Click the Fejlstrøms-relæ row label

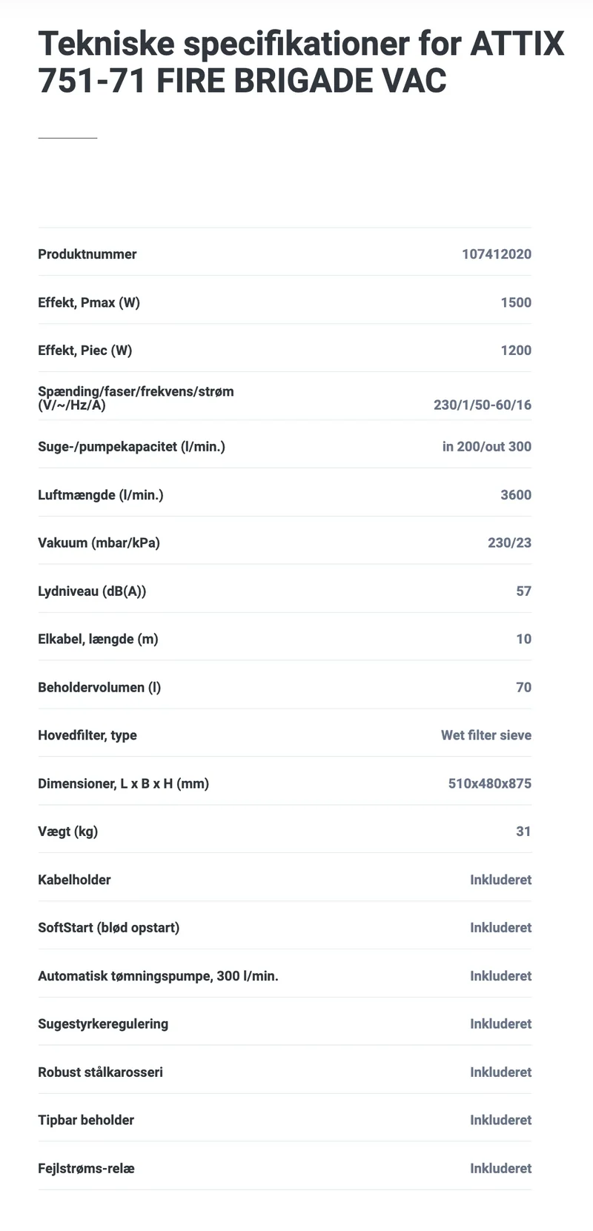click(x=86, y=1168)
